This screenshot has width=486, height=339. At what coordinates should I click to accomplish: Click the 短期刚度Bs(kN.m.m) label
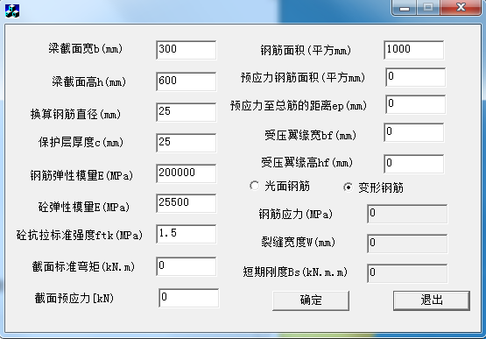pyautogui.click(x=295, y=272)
